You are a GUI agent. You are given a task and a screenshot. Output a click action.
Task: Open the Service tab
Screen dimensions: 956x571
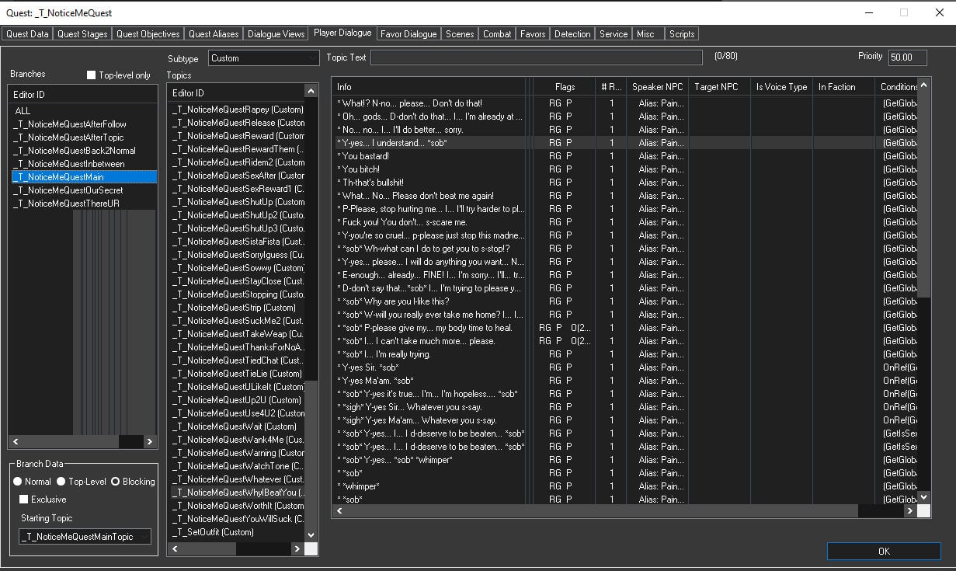(x=614, y=33)
